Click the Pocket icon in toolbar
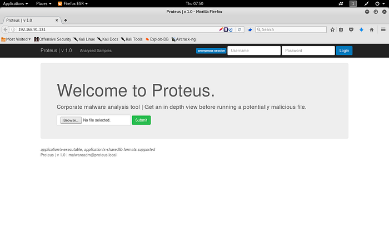 pyautogui.click(x=351, y=29)
